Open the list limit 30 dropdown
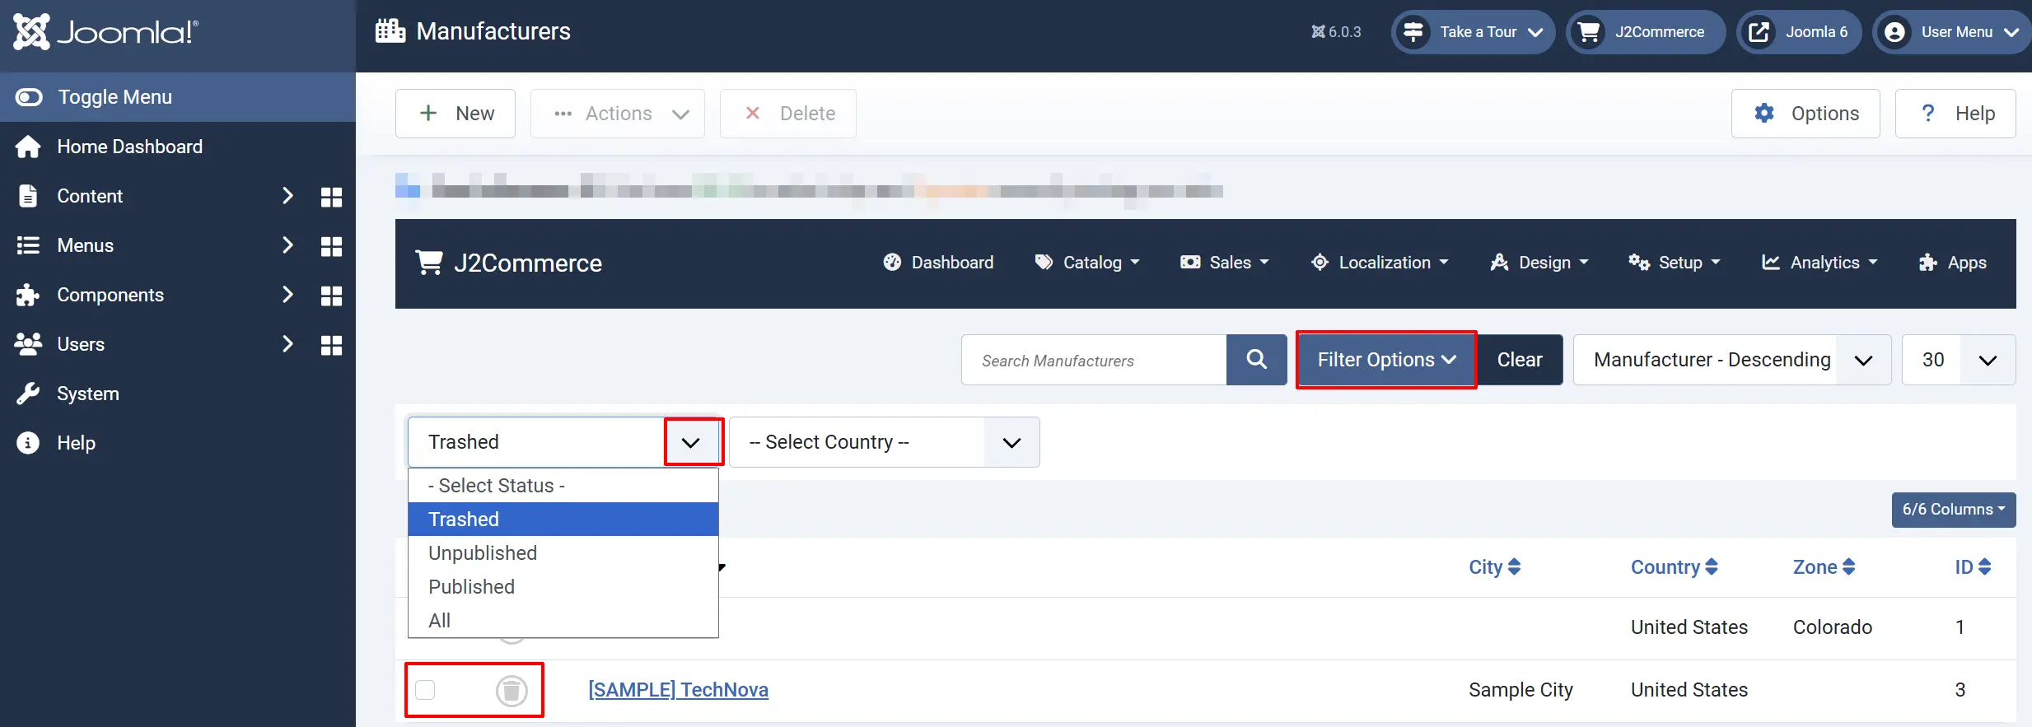 pyautogui.click(x=1959, y=360)
